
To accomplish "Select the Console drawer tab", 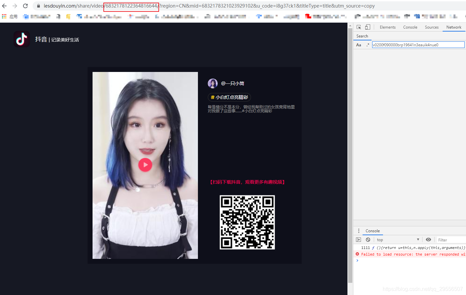I will 372,231.
